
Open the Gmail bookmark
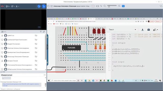tap(50, 24)
